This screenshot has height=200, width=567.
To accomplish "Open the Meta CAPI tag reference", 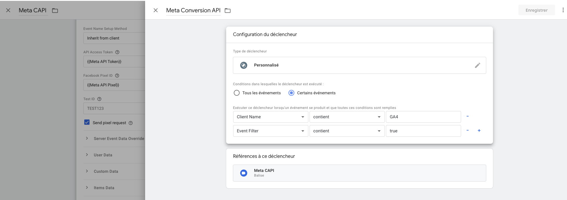I will tap(359, 173).
